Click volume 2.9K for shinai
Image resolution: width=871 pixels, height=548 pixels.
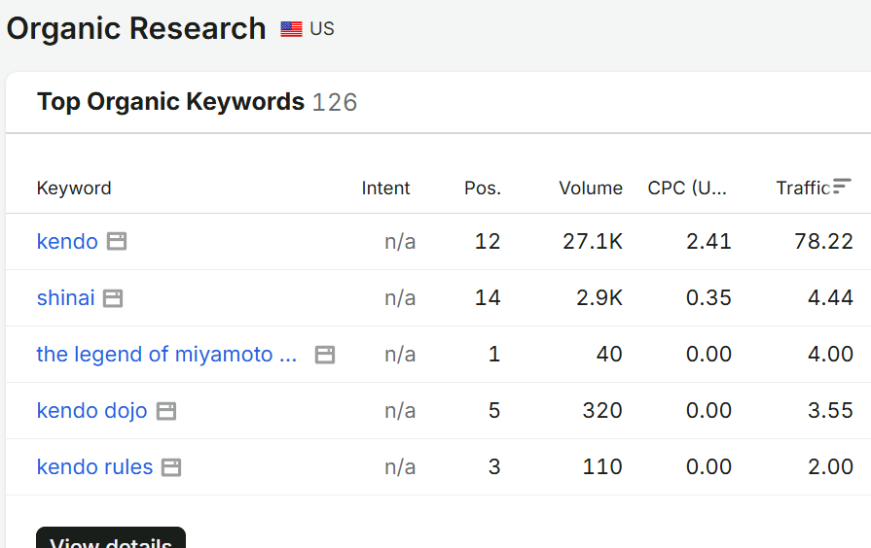(599, 298)
